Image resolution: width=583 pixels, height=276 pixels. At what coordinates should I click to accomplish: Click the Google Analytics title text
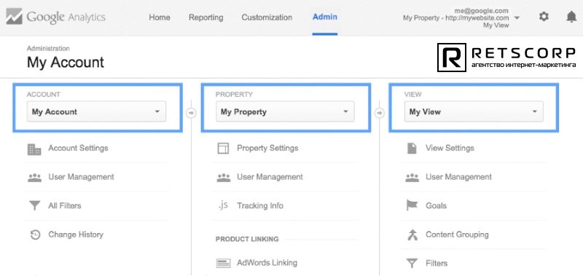point(66,17)
